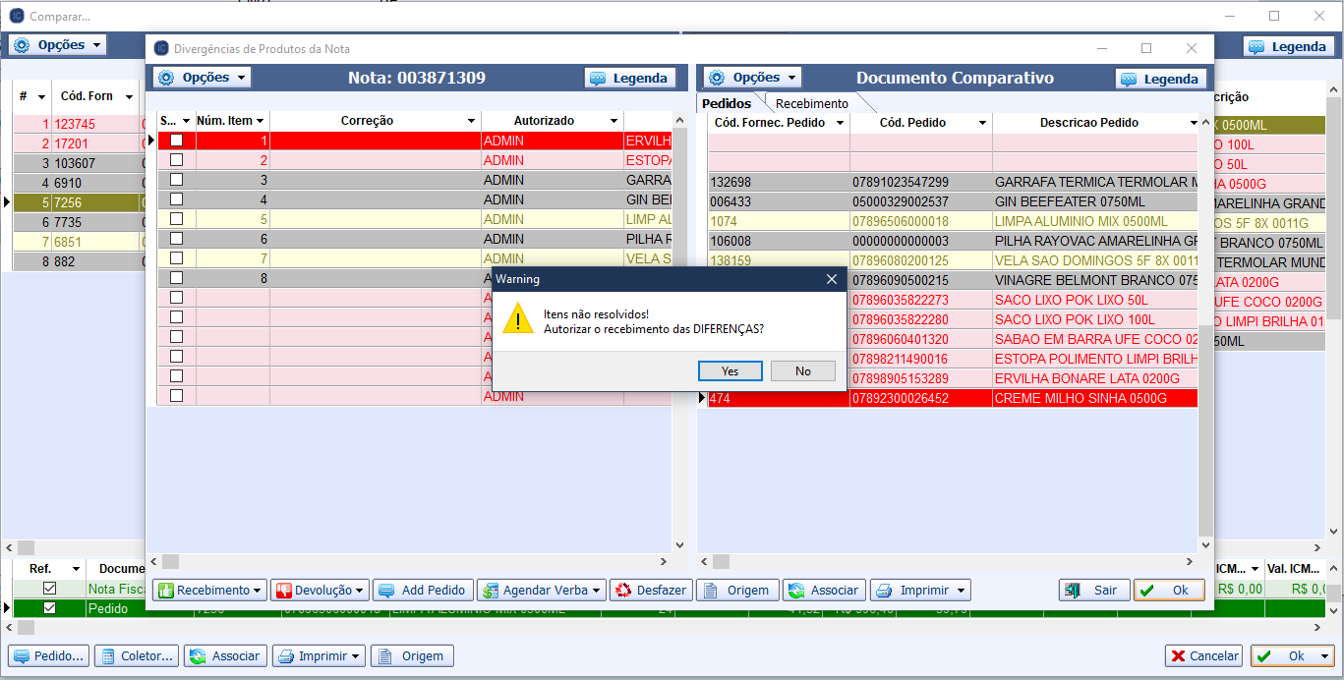1344x680 pixels.
Task: Switch to the Recebimento tab
Action: pos(811,103)
